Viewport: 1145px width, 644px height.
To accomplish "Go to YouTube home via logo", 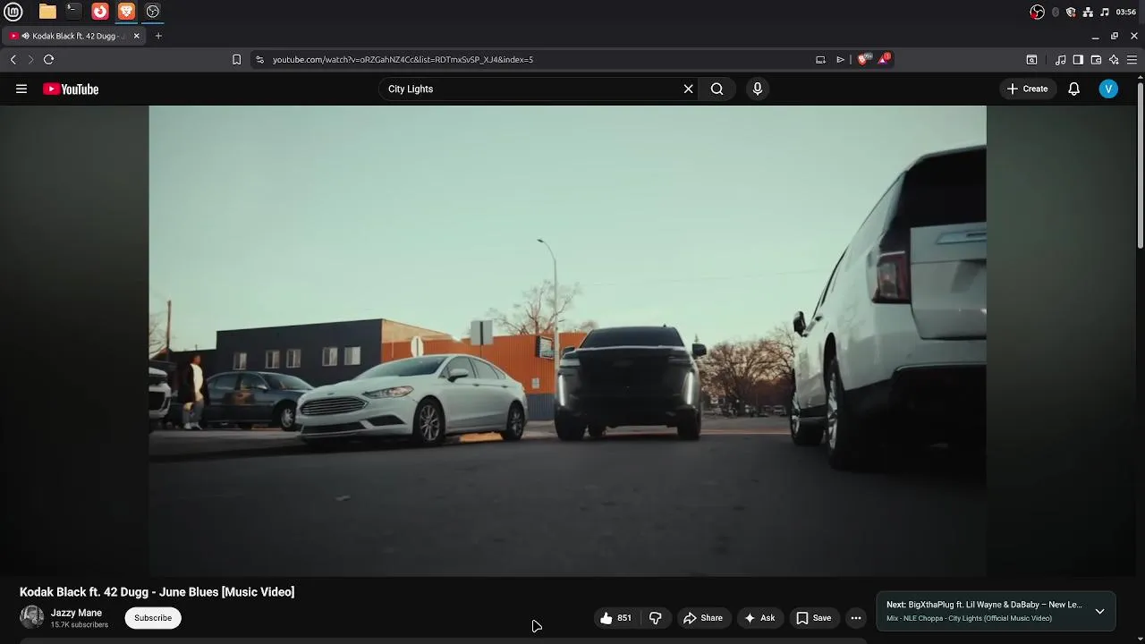I will coord(71,89).
